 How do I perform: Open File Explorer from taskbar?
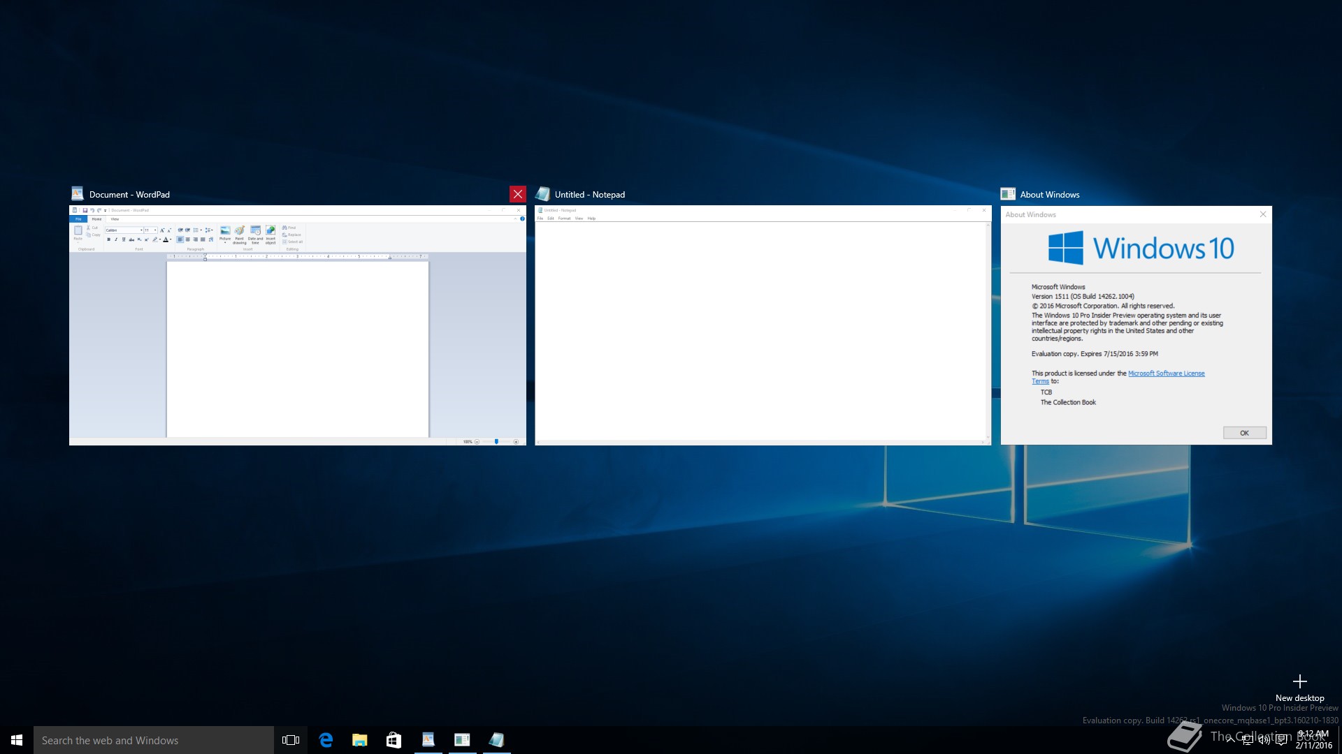[x=360, y=740]
